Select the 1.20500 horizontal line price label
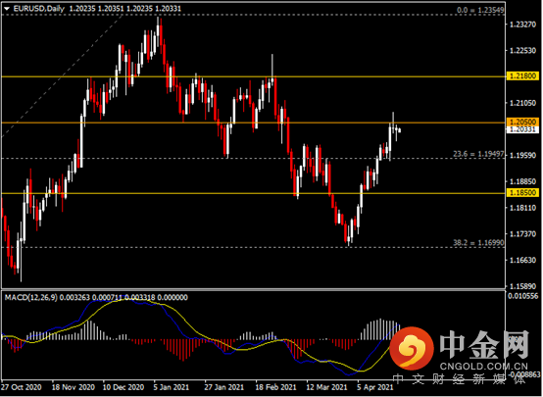 522,122
